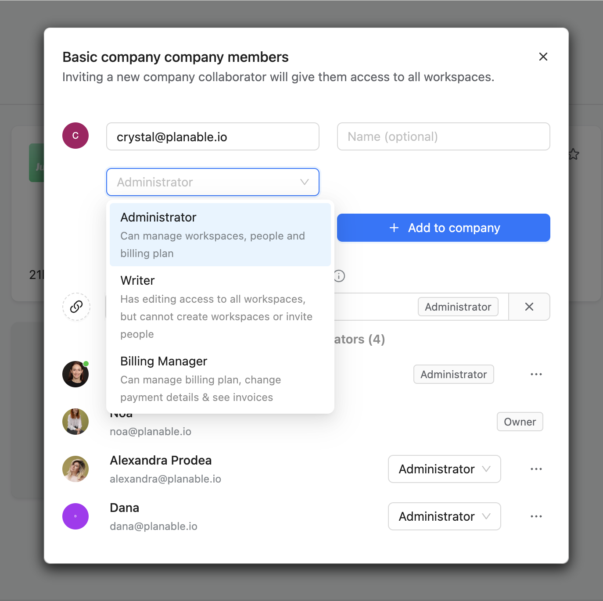
Task: Click the crystal@planable.io email field
Action: [x=212, y=136]
